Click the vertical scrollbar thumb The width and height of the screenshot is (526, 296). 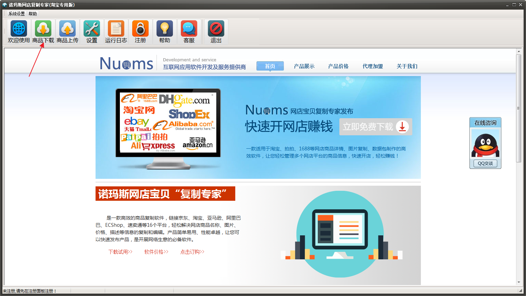pos(519,108)
